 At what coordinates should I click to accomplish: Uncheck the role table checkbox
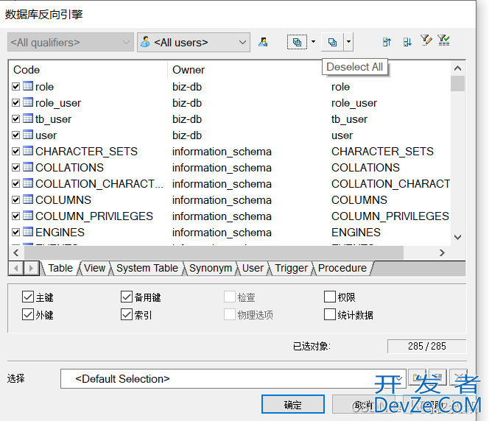[16, 86]
